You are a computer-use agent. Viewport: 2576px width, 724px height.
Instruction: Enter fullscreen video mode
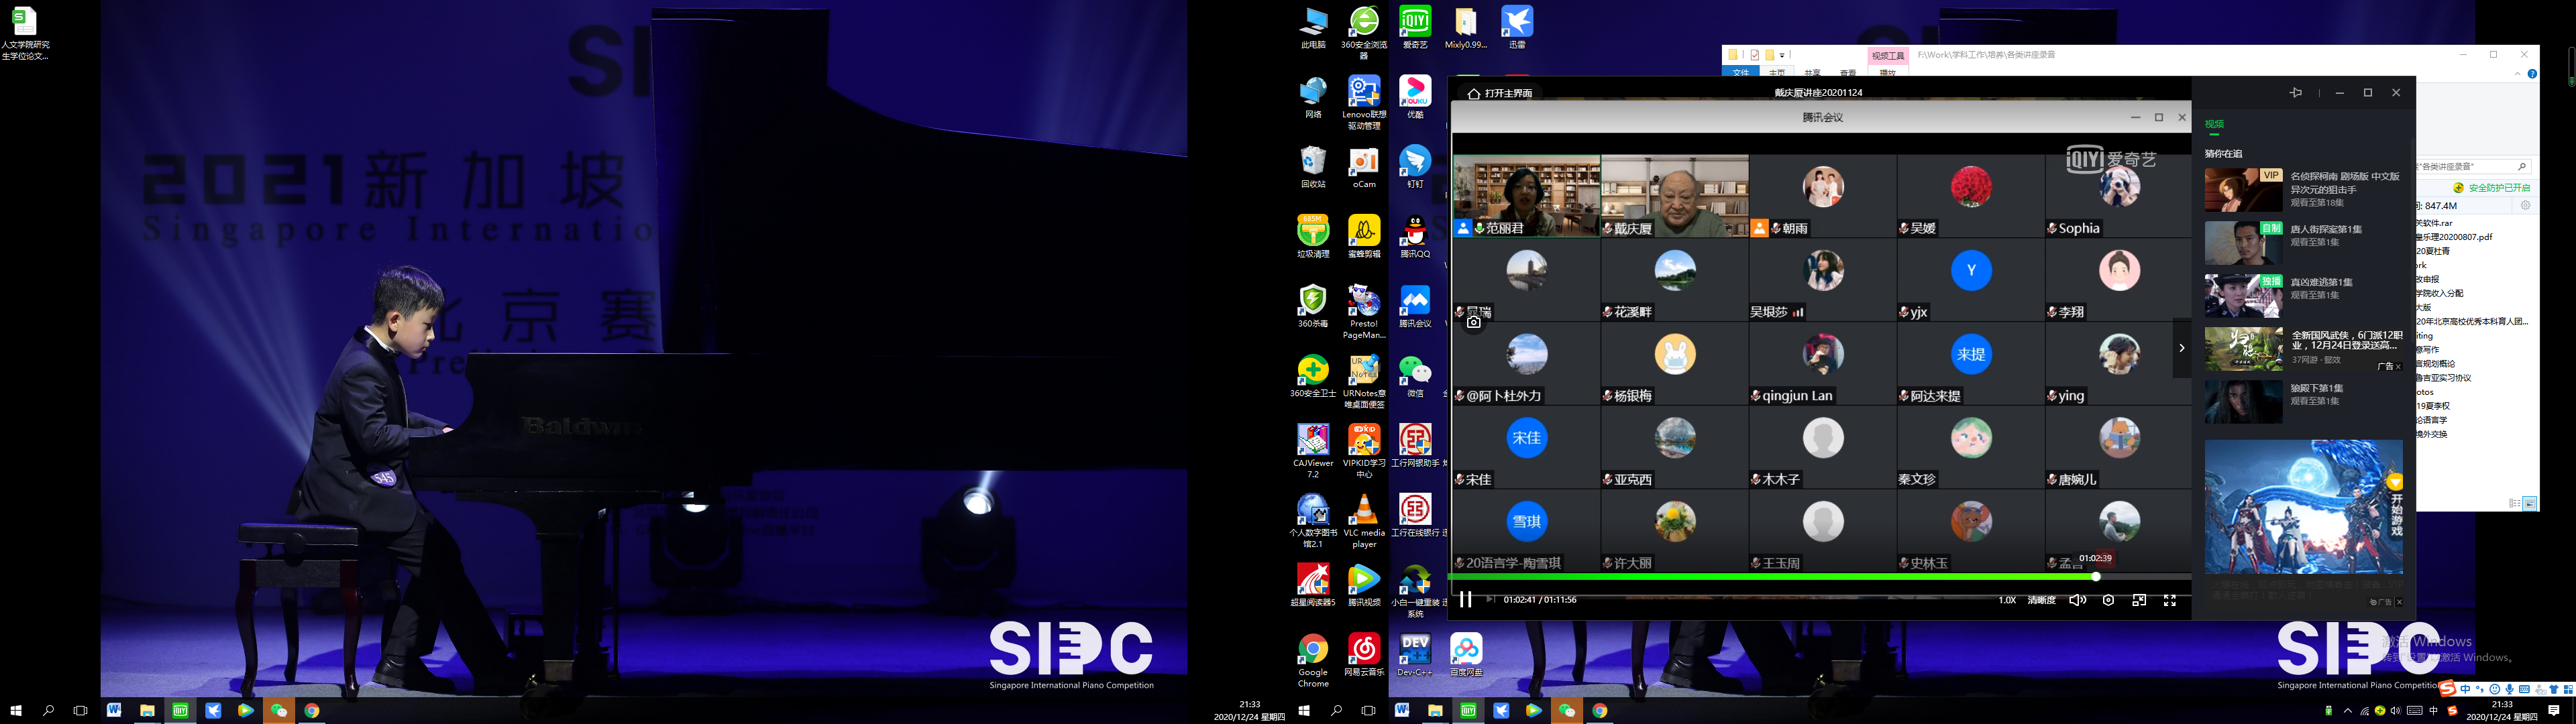2170,600
